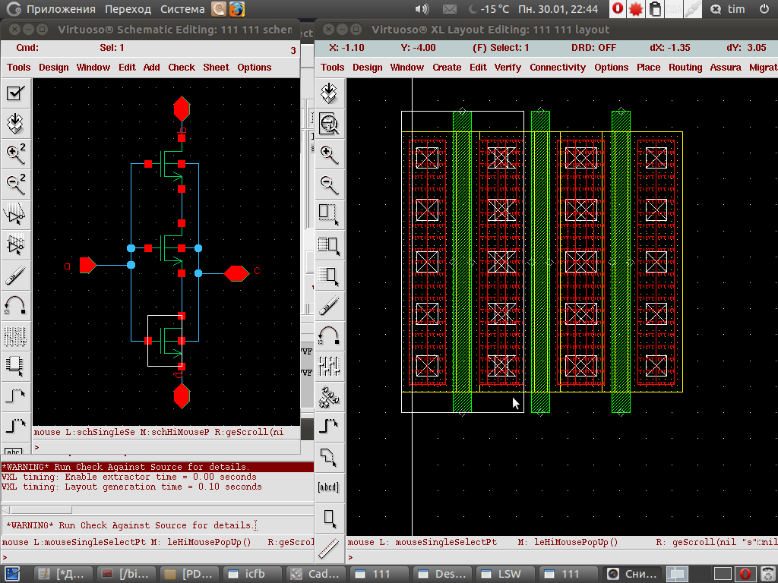The height and width of the screenshot is (583, 778).
Task: Select the schematic Delete eraser tool
Action: coord(16,275)
